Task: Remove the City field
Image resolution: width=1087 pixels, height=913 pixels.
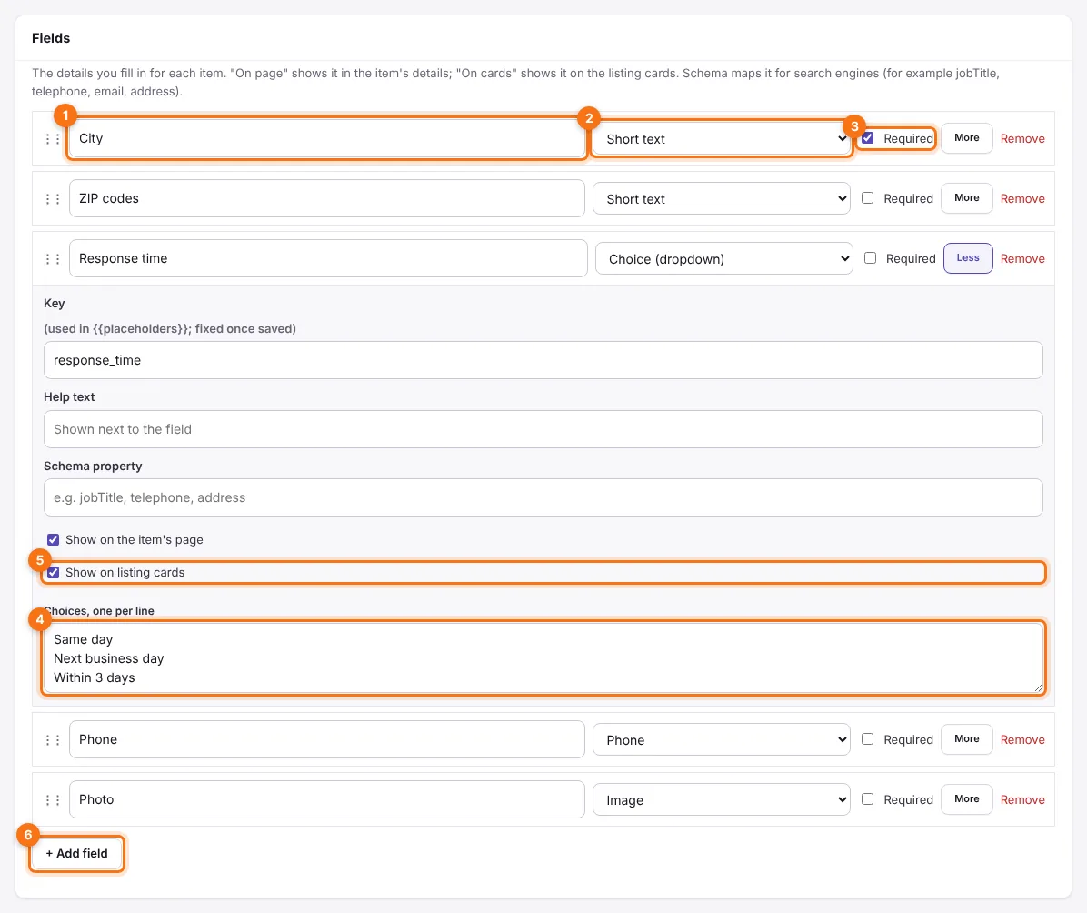Action: [x=1022, y=139]
